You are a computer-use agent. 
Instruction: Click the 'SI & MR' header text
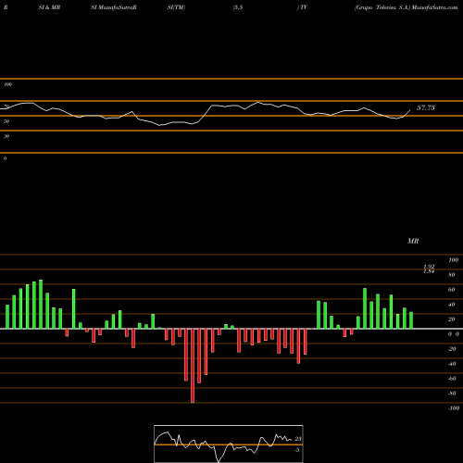(x=49, y=7)
